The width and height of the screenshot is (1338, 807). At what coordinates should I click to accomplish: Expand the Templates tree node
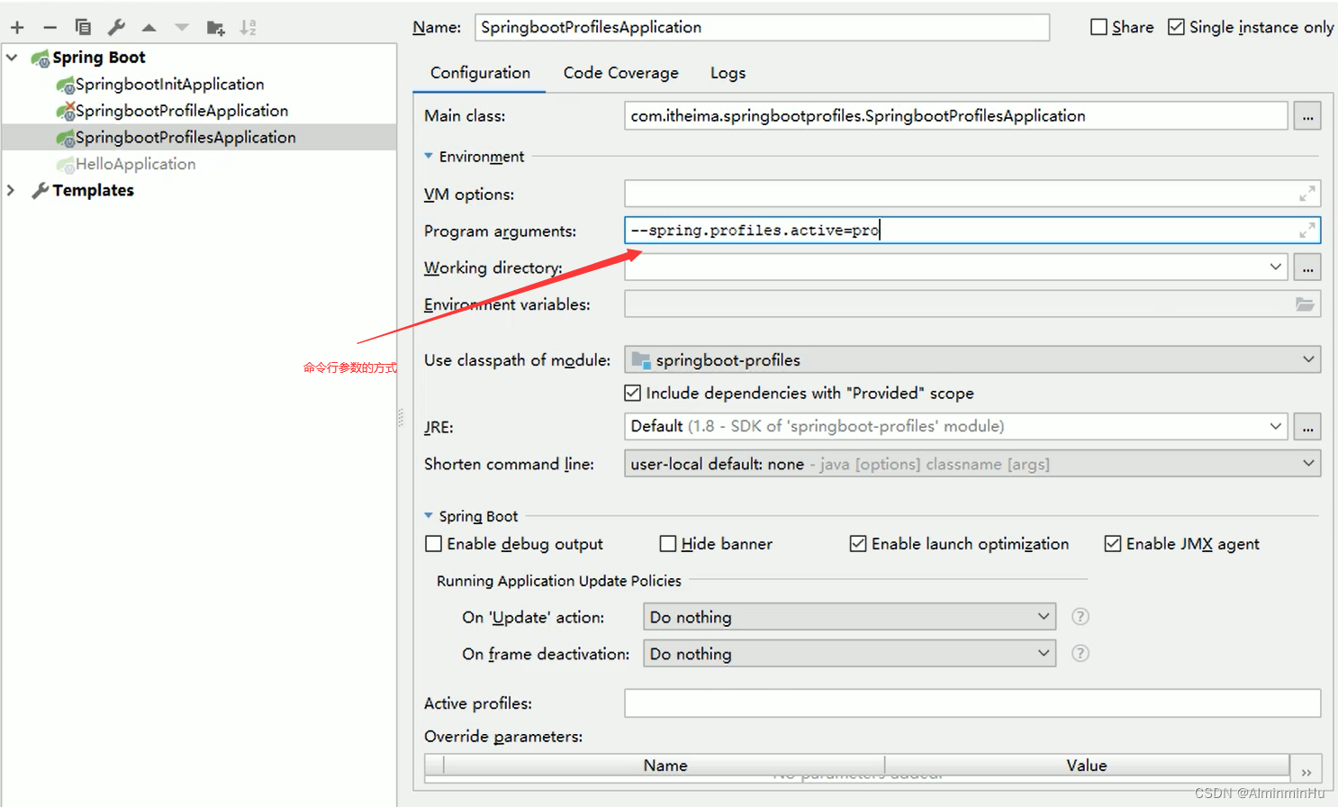12,190
